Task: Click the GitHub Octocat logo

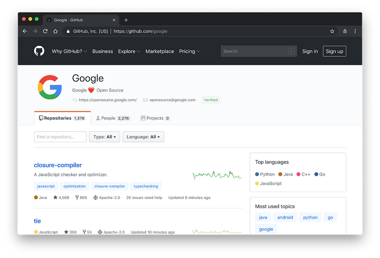Action: [39, 51]
